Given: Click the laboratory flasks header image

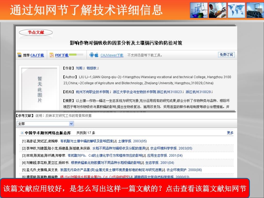Looking at the screenshot, I should (199, 10).
